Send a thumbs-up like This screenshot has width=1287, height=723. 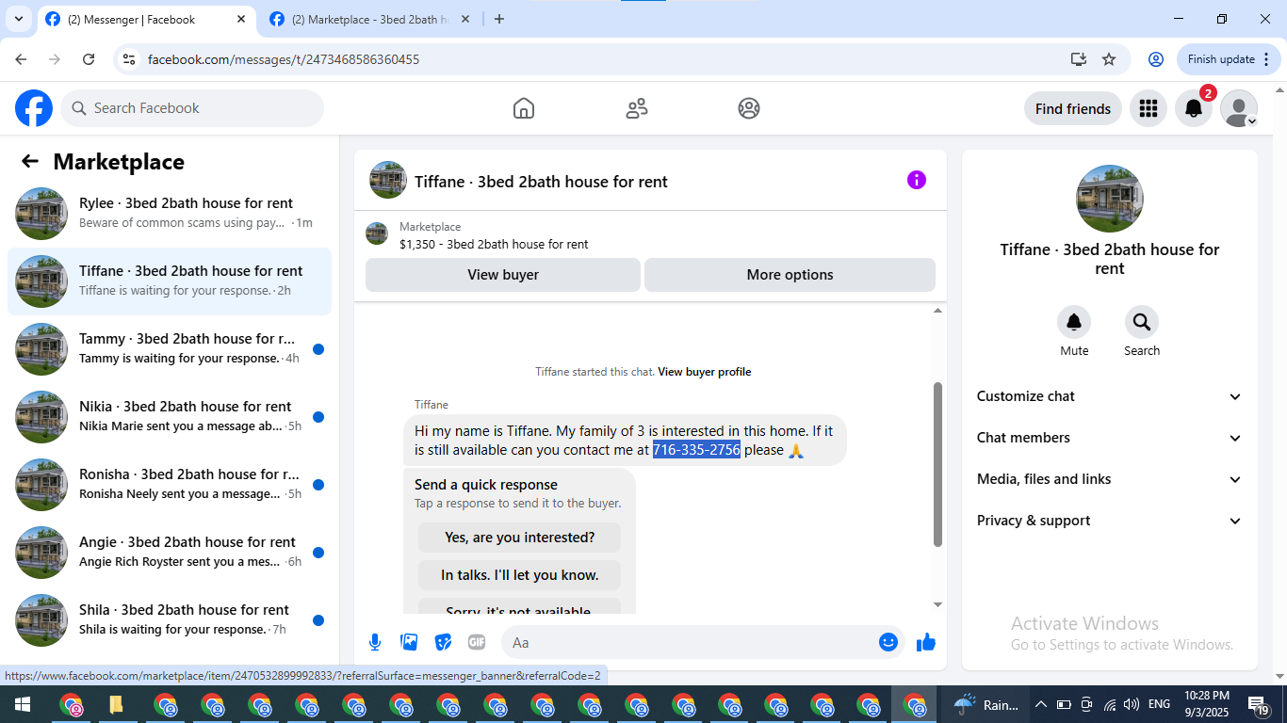[x=926, y=642]
